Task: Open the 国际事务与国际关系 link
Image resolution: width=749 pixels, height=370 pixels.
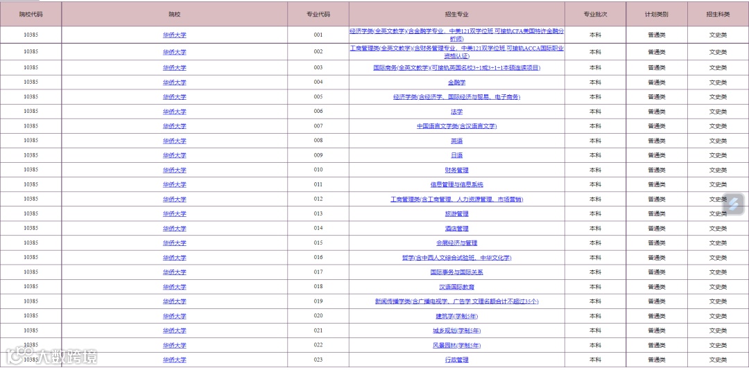Action: click(x=456, y=272)
